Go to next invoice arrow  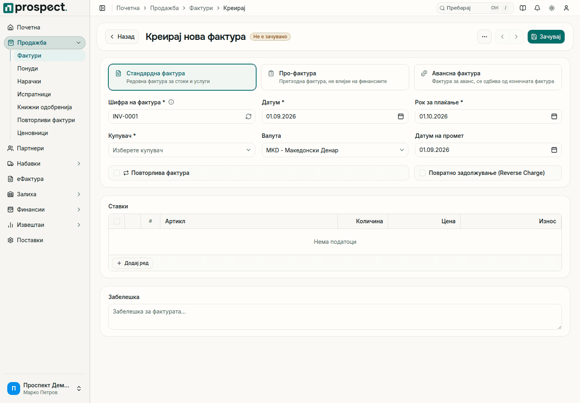tap(516, 37)
